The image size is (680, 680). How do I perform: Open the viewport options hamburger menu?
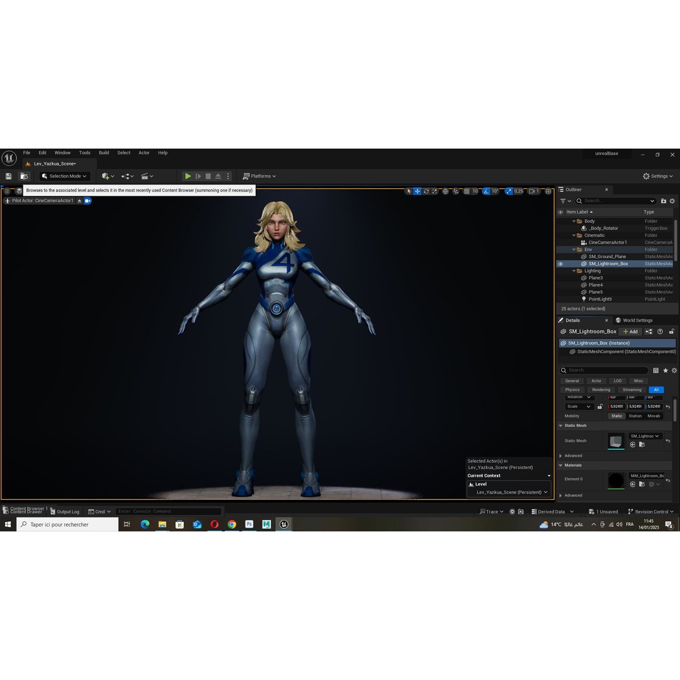tap(7, 191)
